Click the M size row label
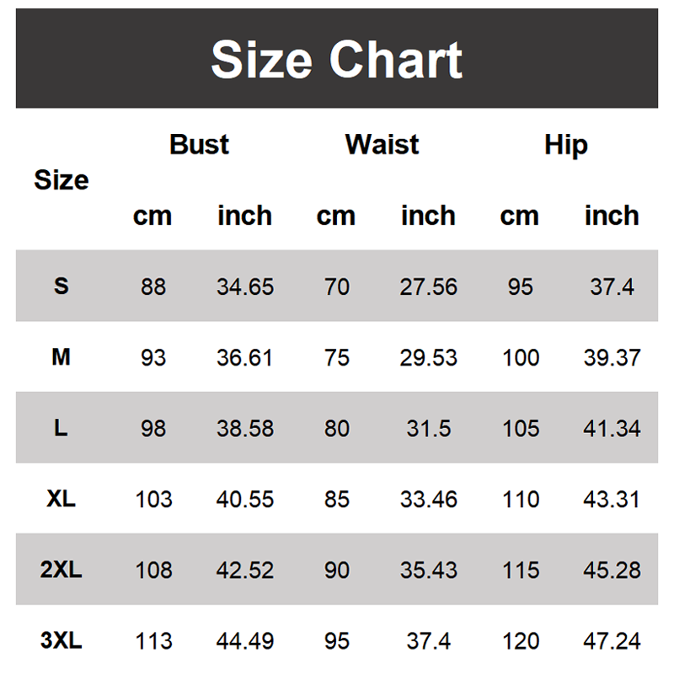The width and height of the screenshot is (674, 674). (62, 357)
